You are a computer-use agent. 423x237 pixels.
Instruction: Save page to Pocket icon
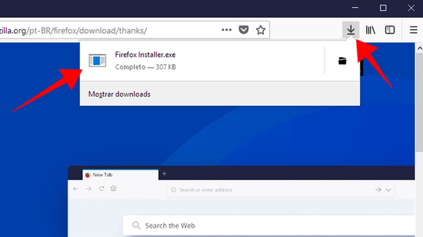(244, 30)
